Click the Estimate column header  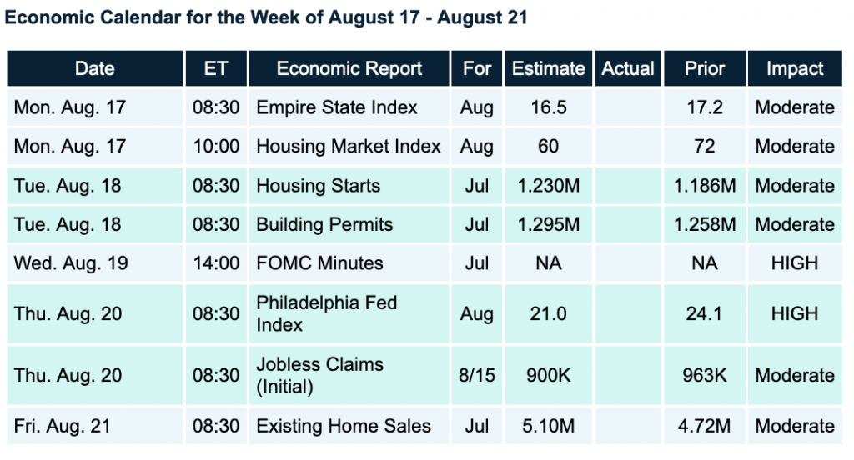(548, 69)
